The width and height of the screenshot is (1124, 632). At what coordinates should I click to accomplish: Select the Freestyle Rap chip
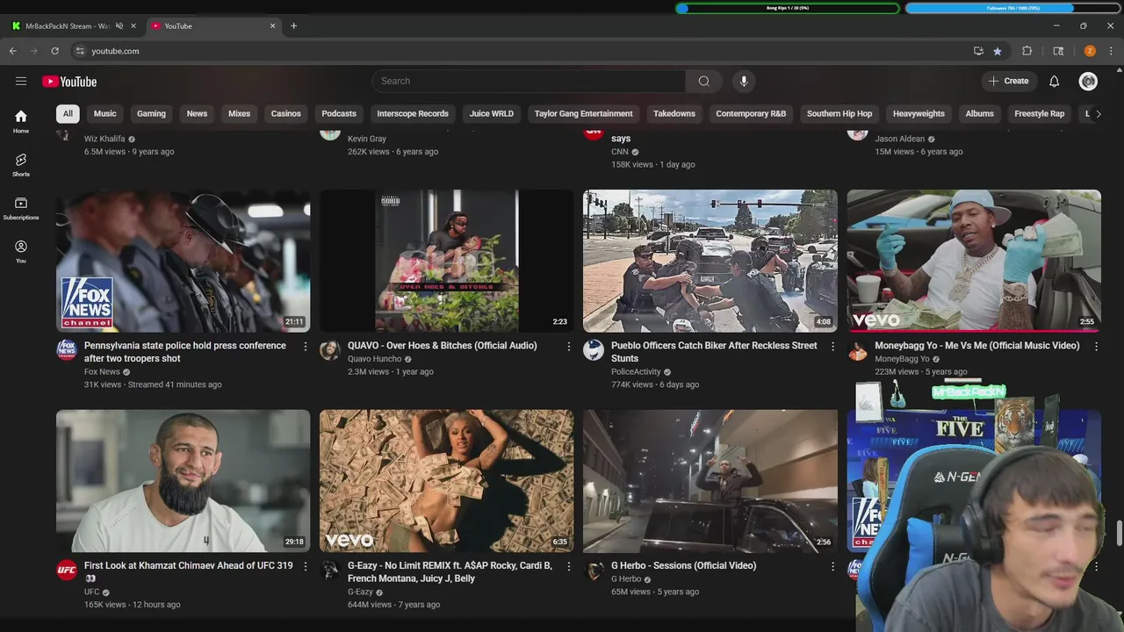[1039, 113]
